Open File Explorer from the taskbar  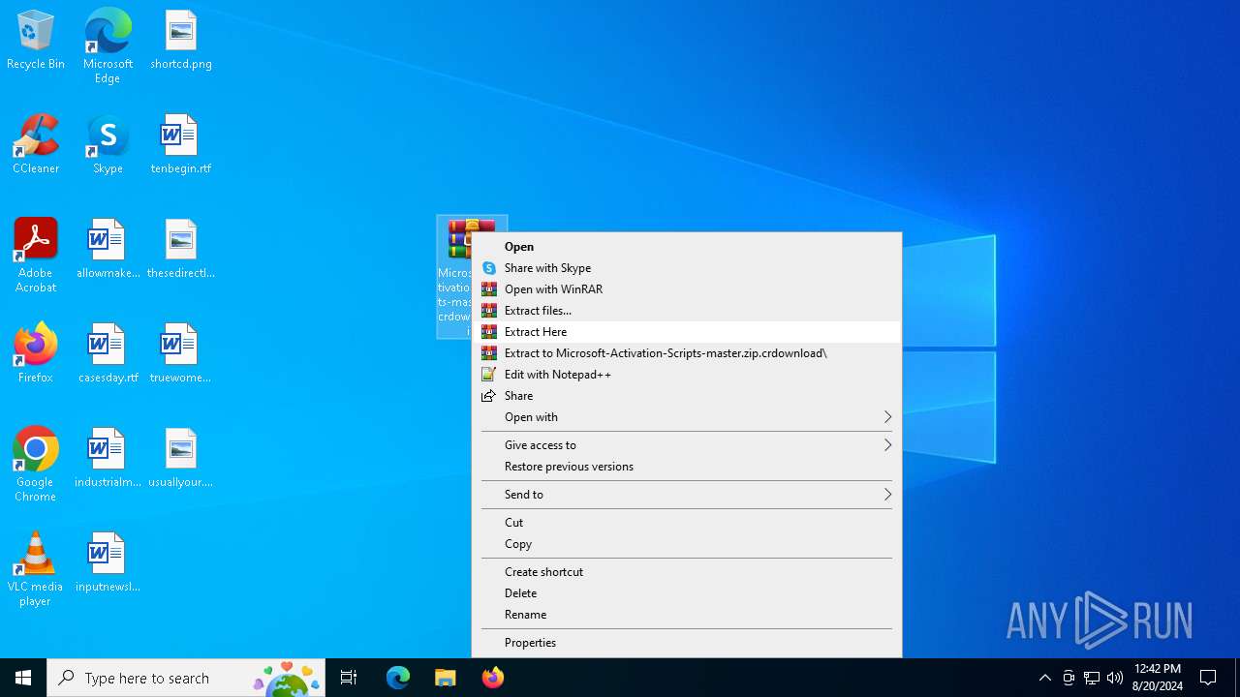(446, 678)
